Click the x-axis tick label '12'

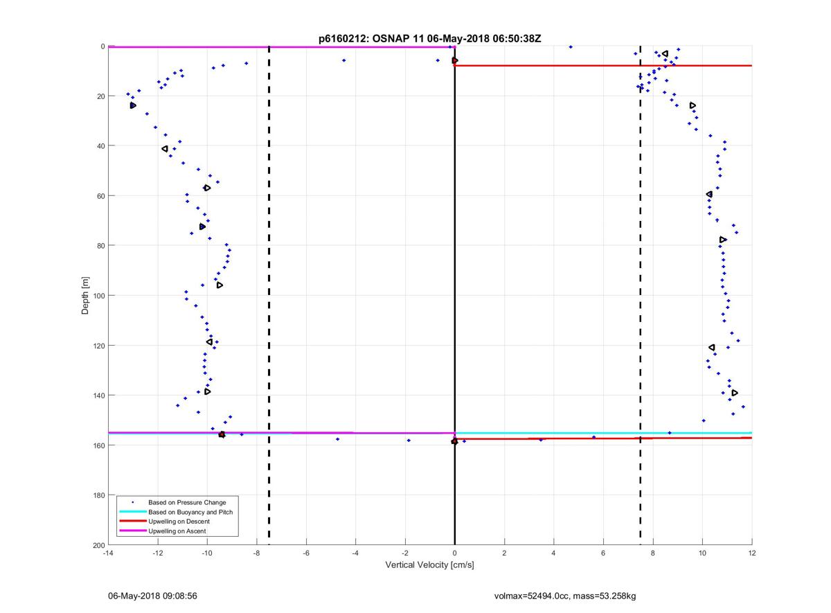click(x=752, y=553)
